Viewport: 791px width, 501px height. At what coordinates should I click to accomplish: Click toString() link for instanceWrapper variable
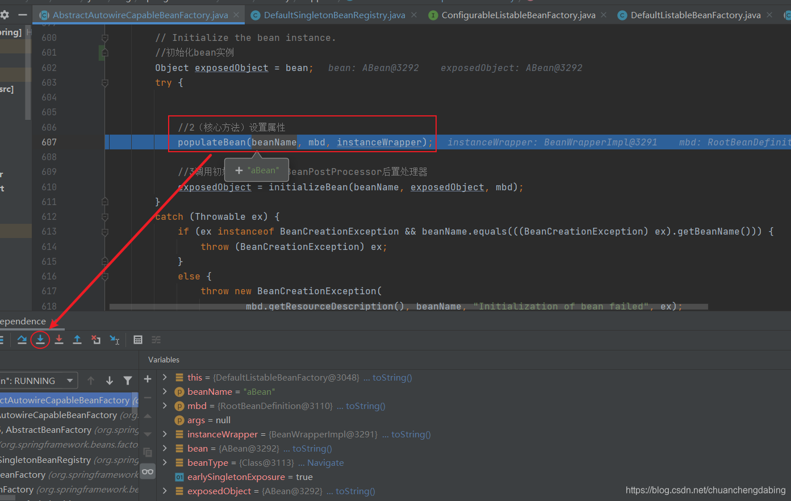point(411,434)
